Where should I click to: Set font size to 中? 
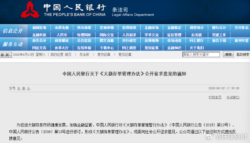pos(24,88)
